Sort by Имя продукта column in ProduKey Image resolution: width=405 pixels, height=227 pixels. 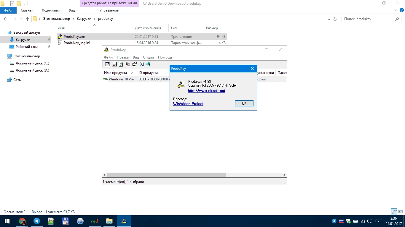[x=119, y=73]
